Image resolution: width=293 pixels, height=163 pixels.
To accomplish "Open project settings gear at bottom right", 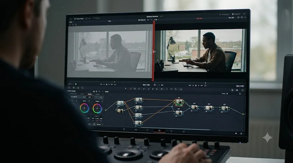I will click(241, 134).
